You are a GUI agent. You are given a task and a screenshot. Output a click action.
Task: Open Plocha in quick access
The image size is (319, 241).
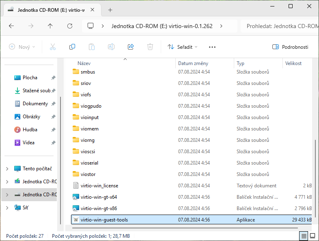[30, 78]
